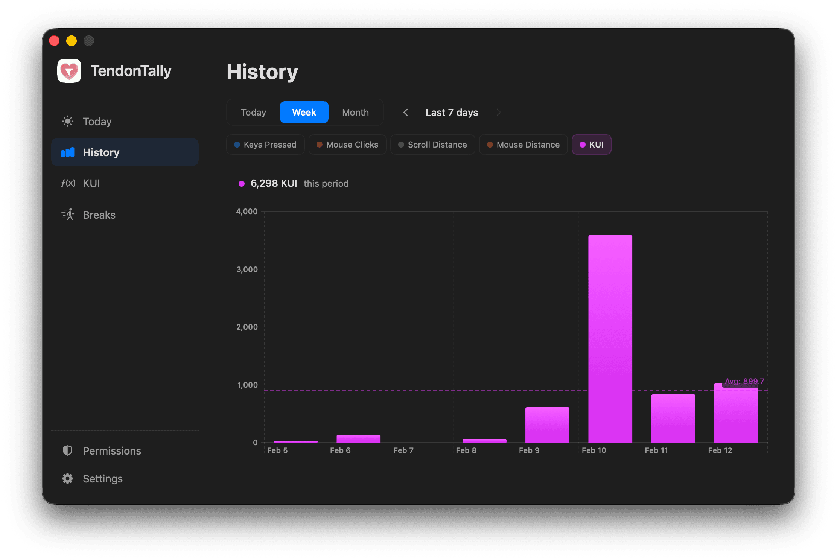837x560 pixels.
Task: Toggle the Scroll Distance metric on
Action: [432, 145]
